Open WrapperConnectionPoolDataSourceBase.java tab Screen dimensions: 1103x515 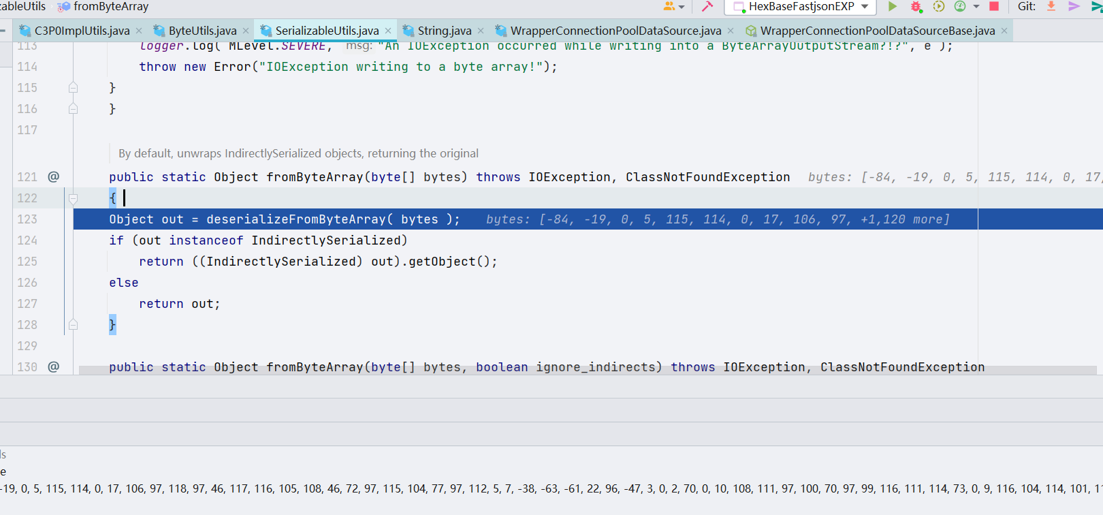click(877, 31)
